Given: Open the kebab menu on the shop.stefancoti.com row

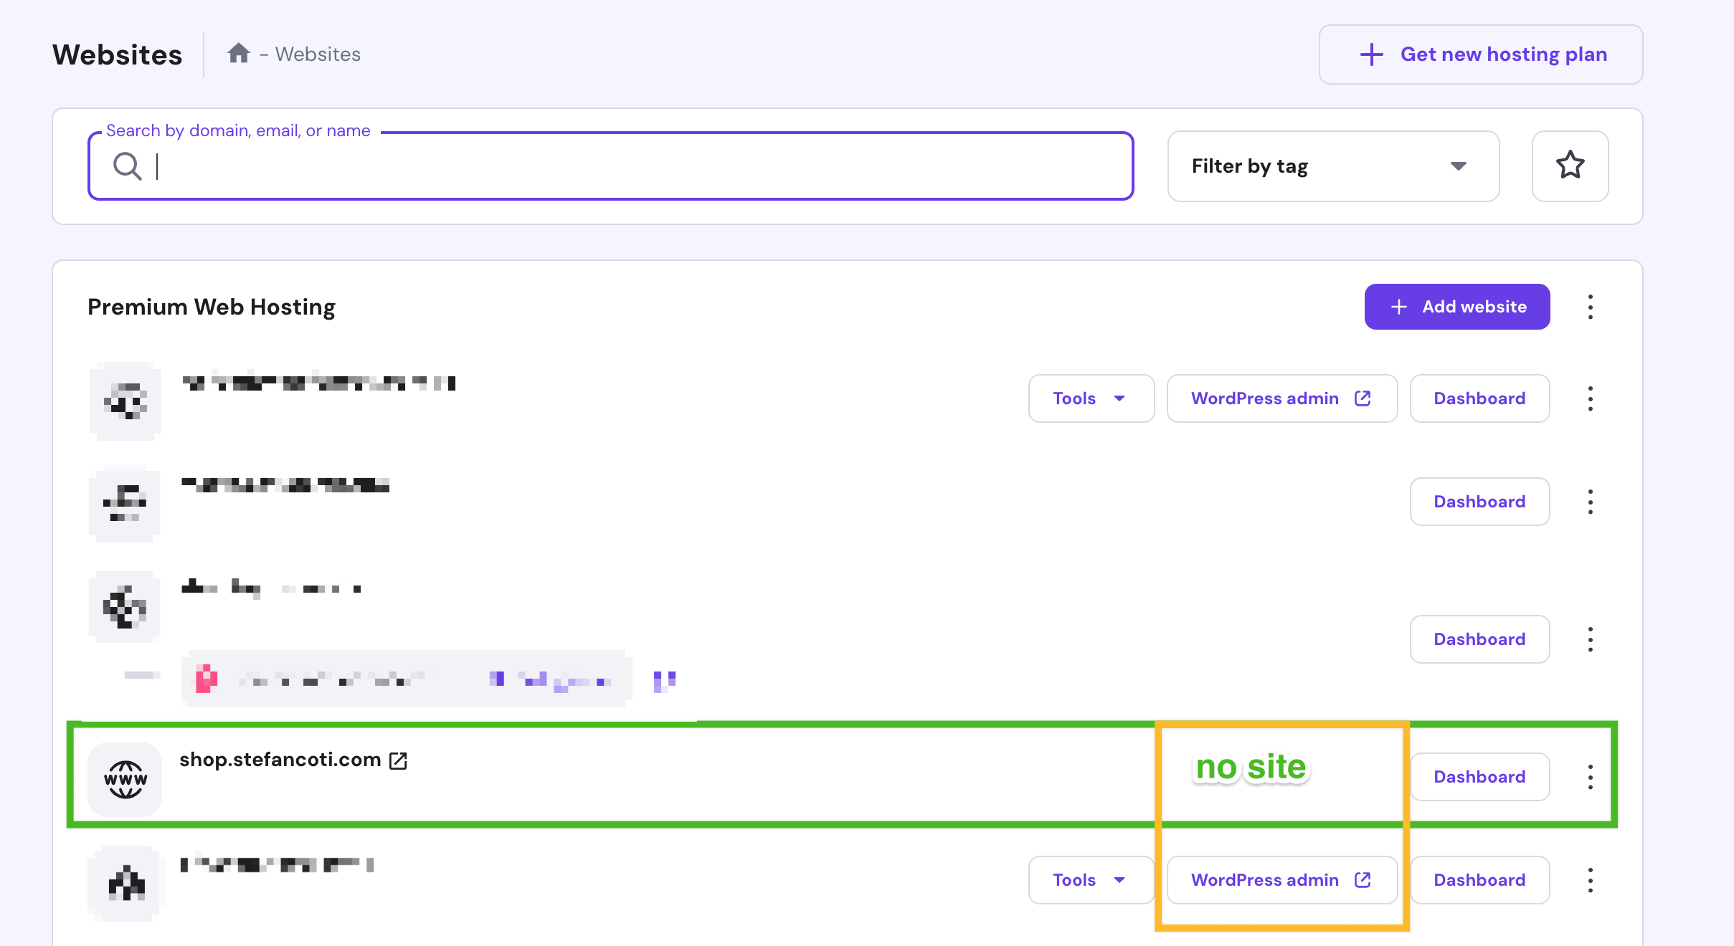Looking at the screenshot, I should tap(1590, 776).
